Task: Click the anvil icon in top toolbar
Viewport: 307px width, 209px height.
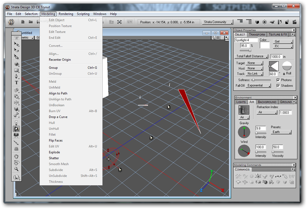Action: [x=272, y=22]
